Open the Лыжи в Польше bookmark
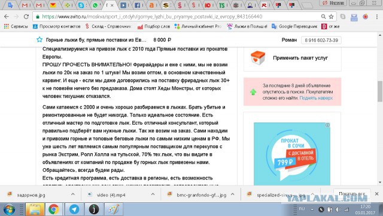The height and width of the screenshot is (216, 383). coord(247,26)
